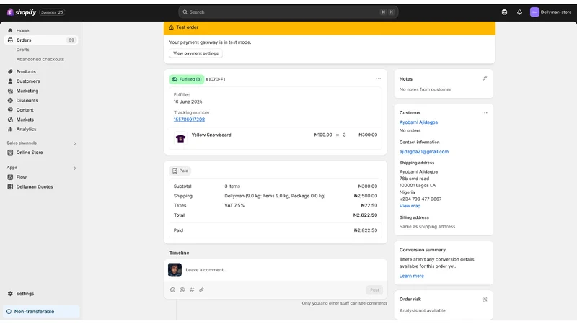Mention a staff member with @ icon
Viewport: 577px width, 324px height.
point(182,290)
